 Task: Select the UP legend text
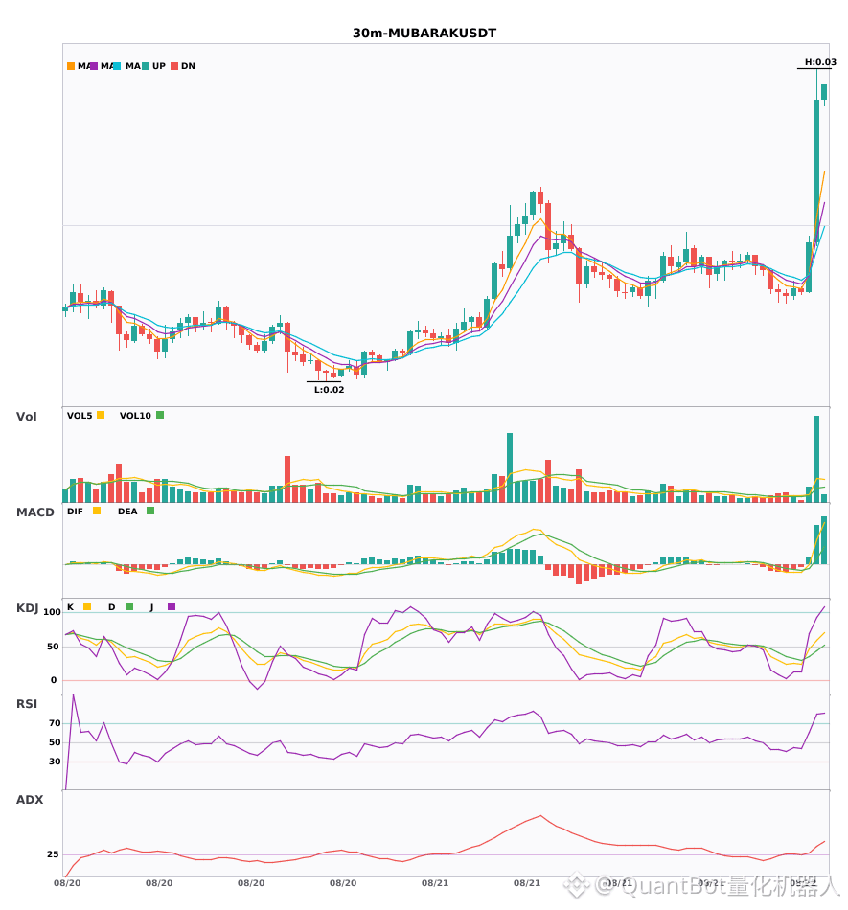pyautogui.click(x=159, y=66)
